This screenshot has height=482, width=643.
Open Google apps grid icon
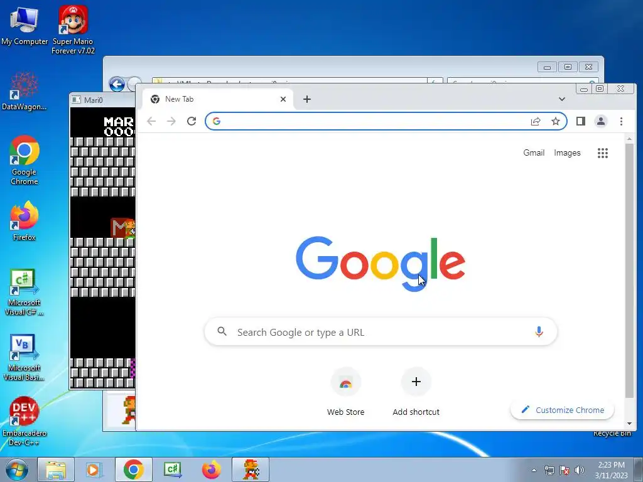[603, 153]
